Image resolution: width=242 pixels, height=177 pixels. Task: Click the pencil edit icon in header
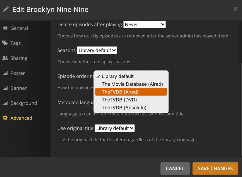coord(6,9)
